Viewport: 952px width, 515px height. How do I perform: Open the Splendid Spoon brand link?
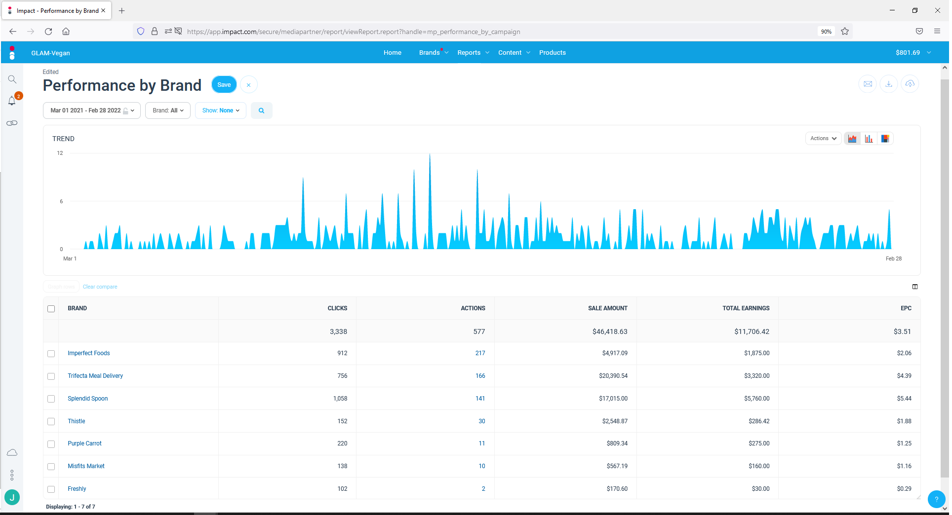(x=88, y=399)
